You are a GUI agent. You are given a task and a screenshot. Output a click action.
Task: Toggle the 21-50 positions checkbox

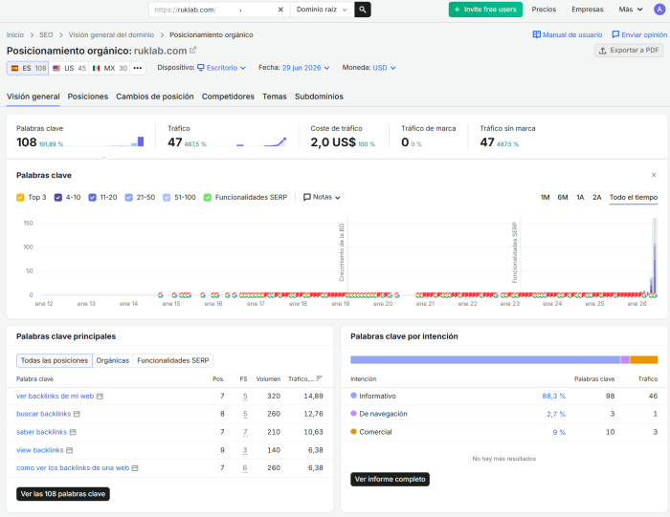128,198
